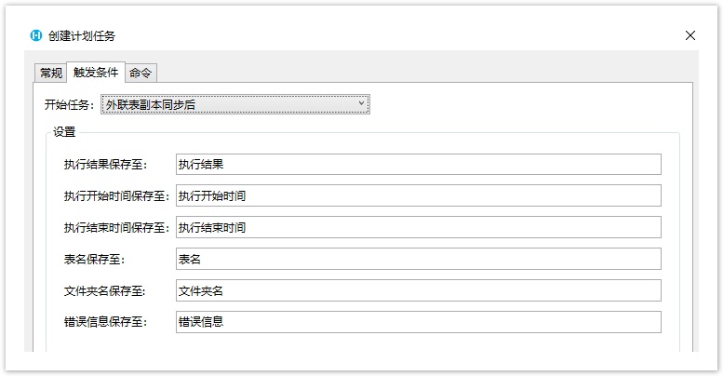
Task: Select the 表名 input field
Action: click(418, 259)
